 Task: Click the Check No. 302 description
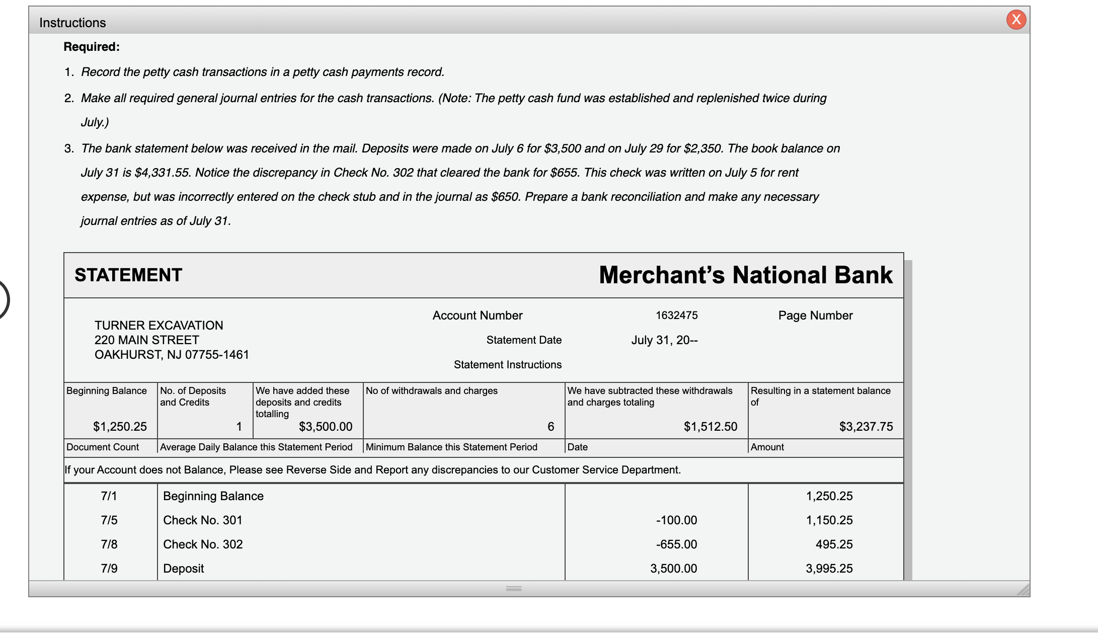pyautogui.click(x=203, y=544)
